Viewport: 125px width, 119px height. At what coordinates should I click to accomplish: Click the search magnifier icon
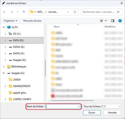(x=118, y=12)
